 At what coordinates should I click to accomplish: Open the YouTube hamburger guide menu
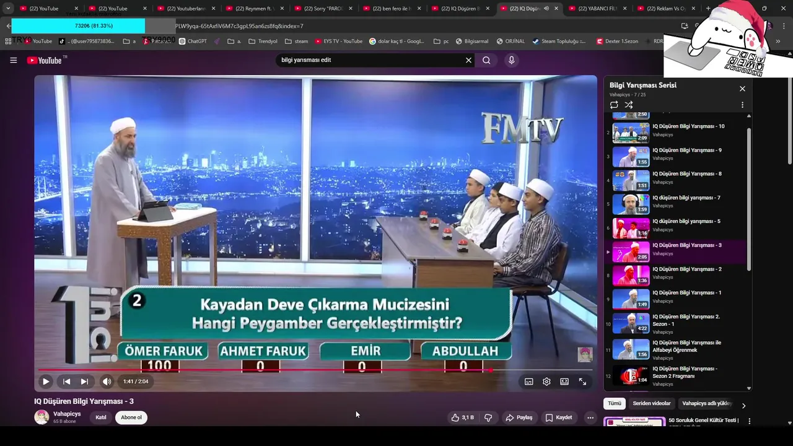tap(13, 60)
